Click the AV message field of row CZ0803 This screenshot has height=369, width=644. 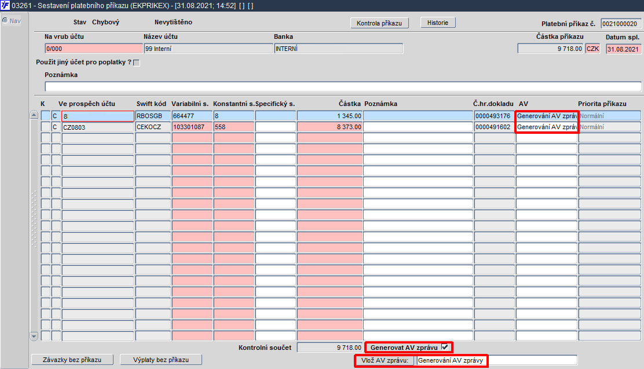pos(547,127)
